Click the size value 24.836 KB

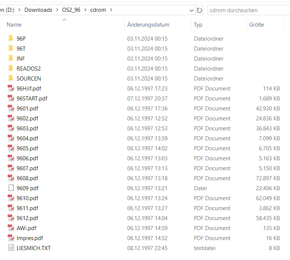pyautogui.click(x=268, y=118)
